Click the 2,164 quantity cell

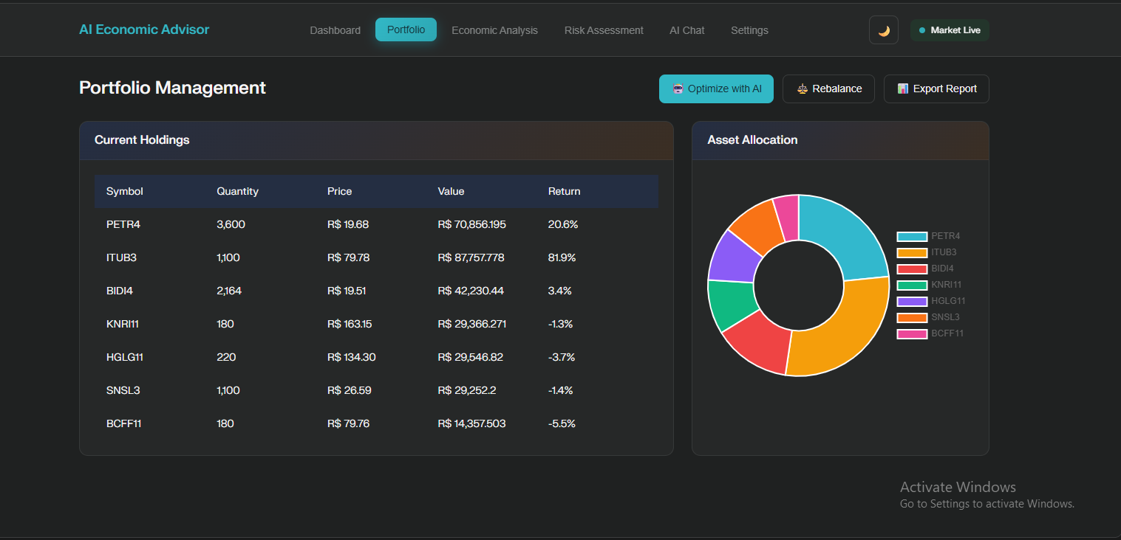(229, 291)
